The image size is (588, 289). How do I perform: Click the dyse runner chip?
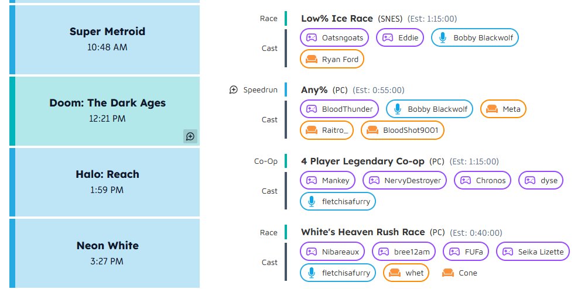541,180
